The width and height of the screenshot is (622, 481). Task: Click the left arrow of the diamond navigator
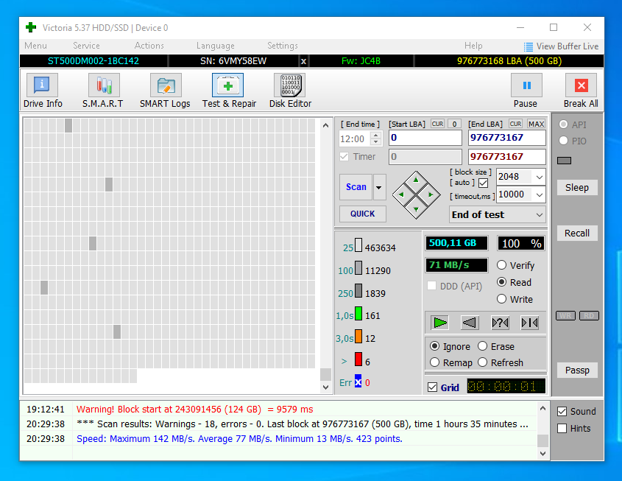coord(401,194)
